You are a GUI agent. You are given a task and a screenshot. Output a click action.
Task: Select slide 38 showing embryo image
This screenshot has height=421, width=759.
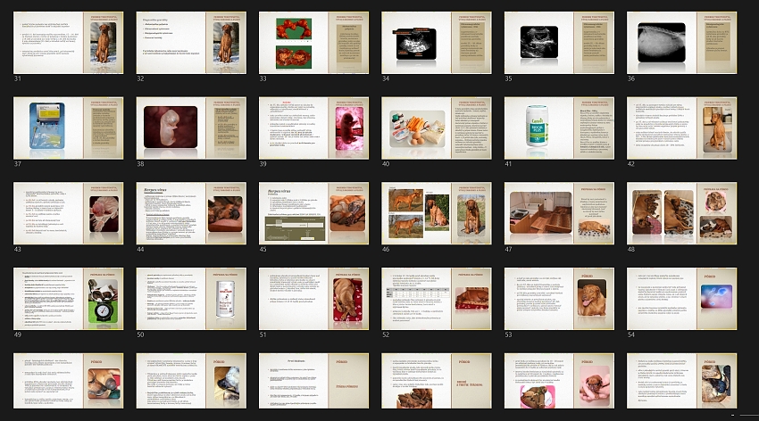point(190,127)
